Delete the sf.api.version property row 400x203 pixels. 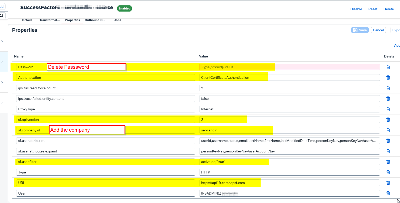[388, 120]
